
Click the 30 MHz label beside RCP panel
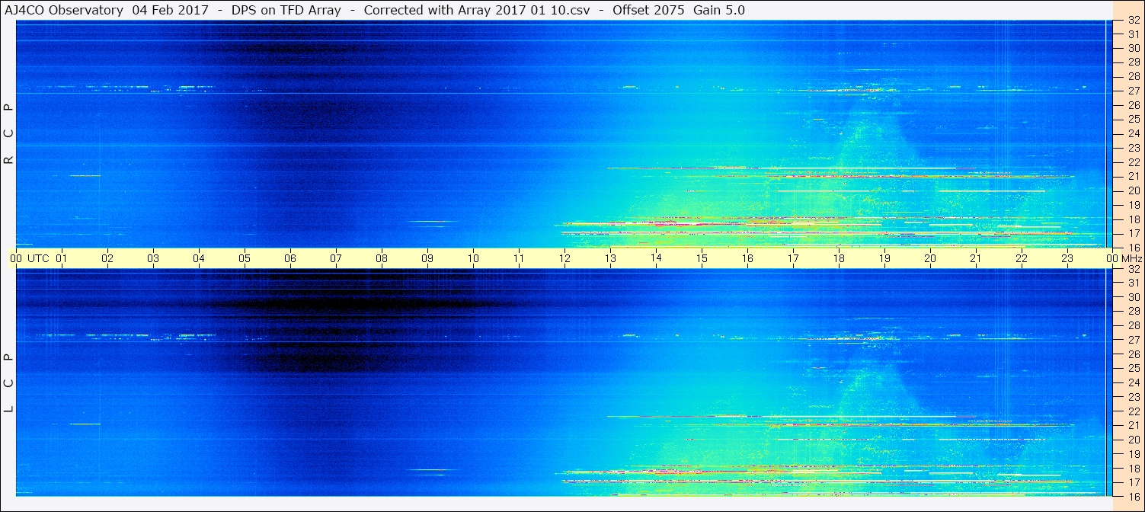pyautogui.click(x=1134, y=48)
